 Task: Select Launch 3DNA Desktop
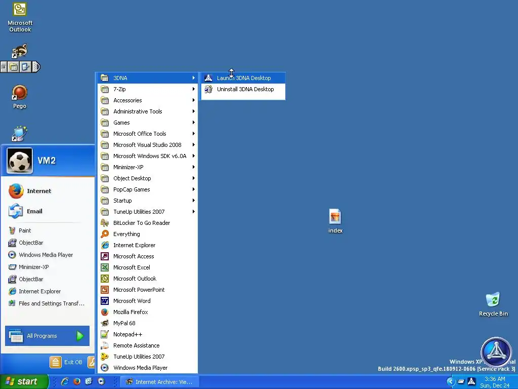[243, 78]
